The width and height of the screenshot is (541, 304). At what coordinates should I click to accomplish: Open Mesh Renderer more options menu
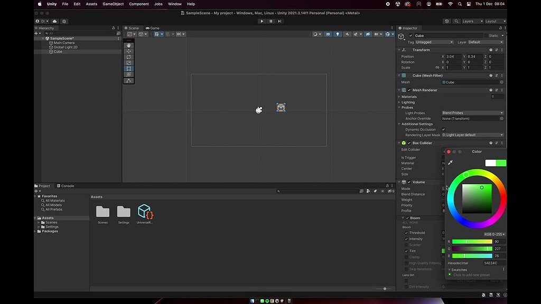(502, 90)
